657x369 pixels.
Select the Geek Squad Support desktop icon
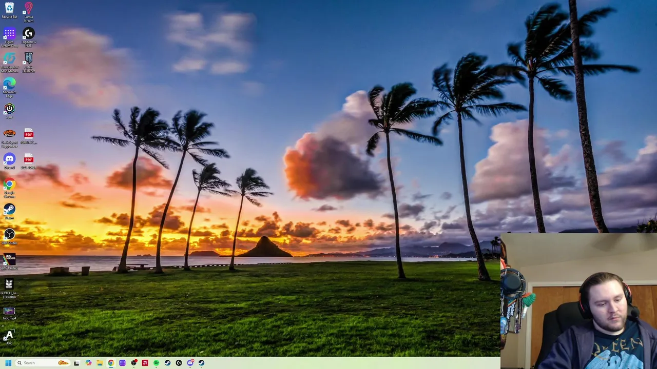(9, 138)
